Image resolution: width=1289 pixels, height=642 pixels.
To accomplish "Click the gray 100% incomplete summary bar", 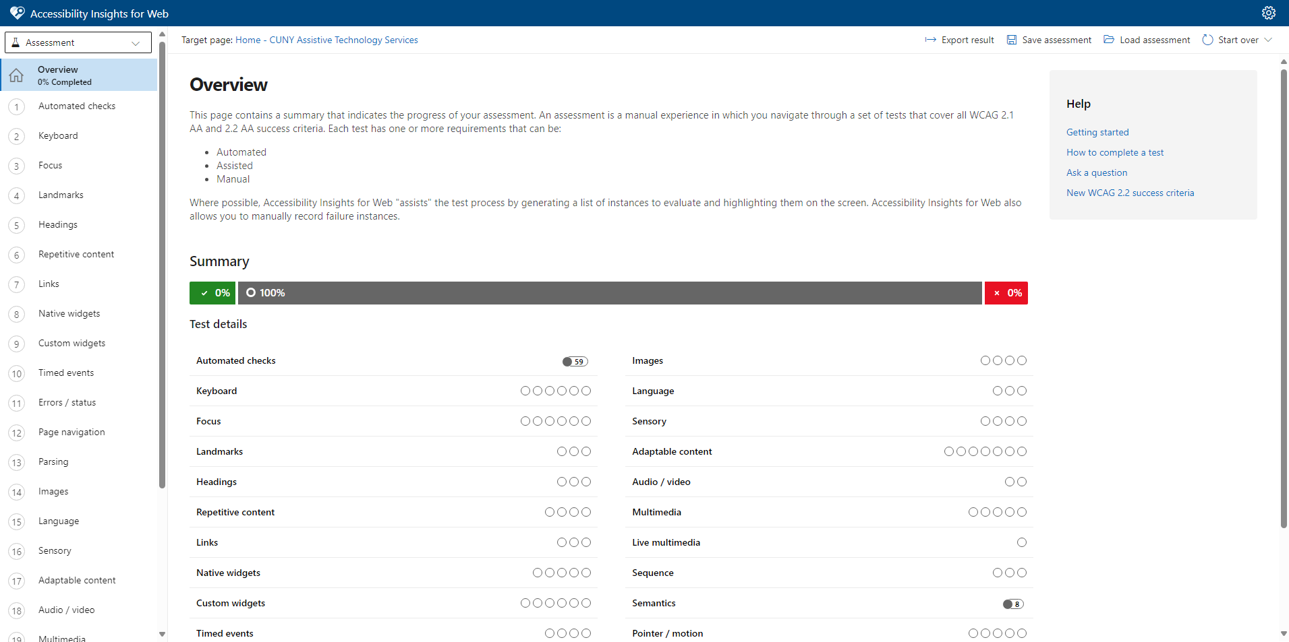I will [610, 293].
